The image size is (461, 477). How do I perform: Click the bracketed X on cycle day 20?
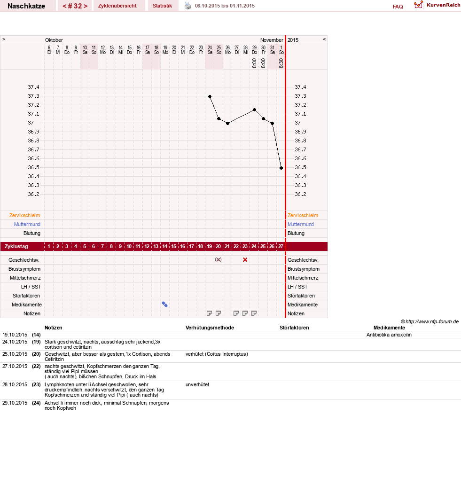[x=218, y=260]
